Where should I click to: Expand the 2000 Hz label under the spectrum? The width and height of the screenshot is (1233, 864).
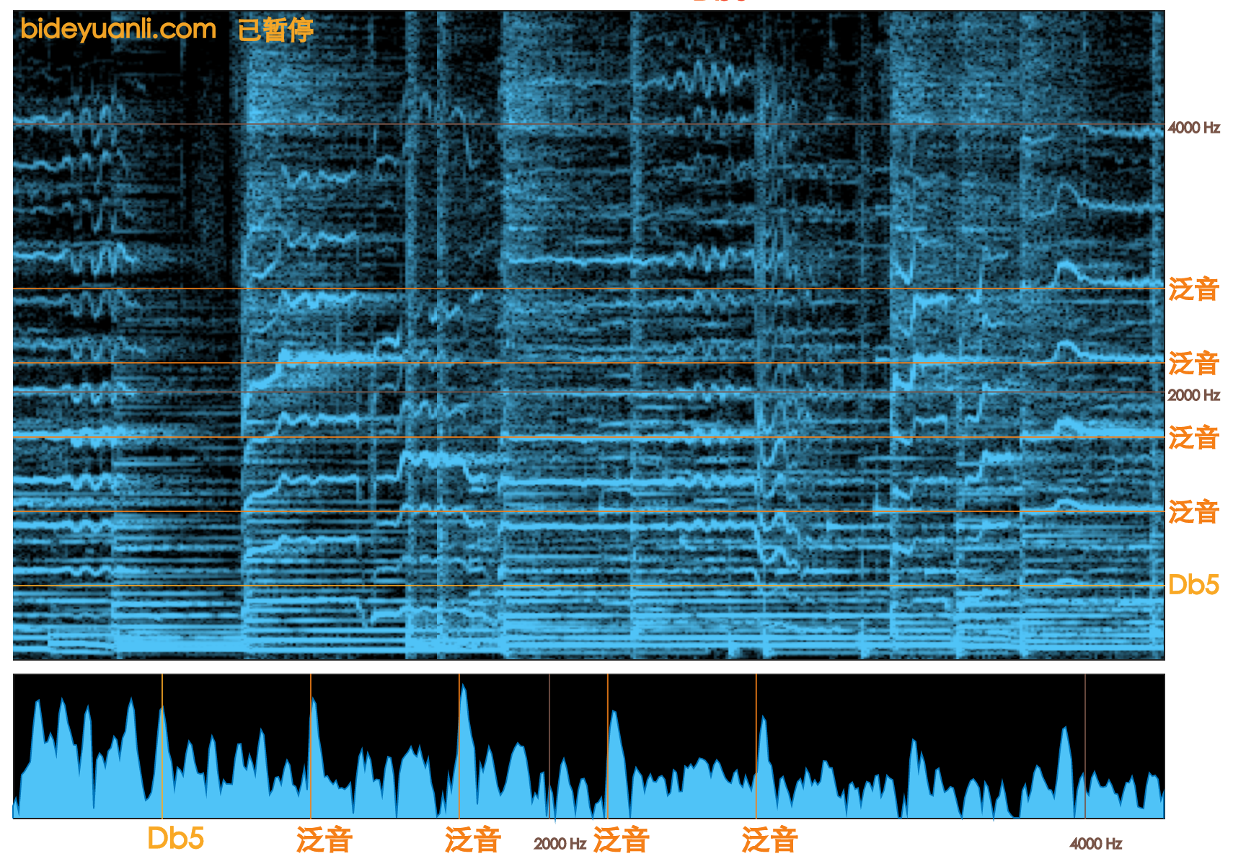(560, 840)
